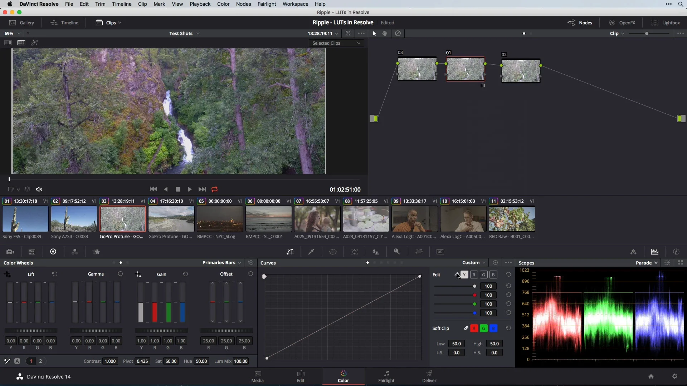This screenshot has width=687, height=386.
Task: Expand the Parade scope type dropdown
Action: [647, 263]
